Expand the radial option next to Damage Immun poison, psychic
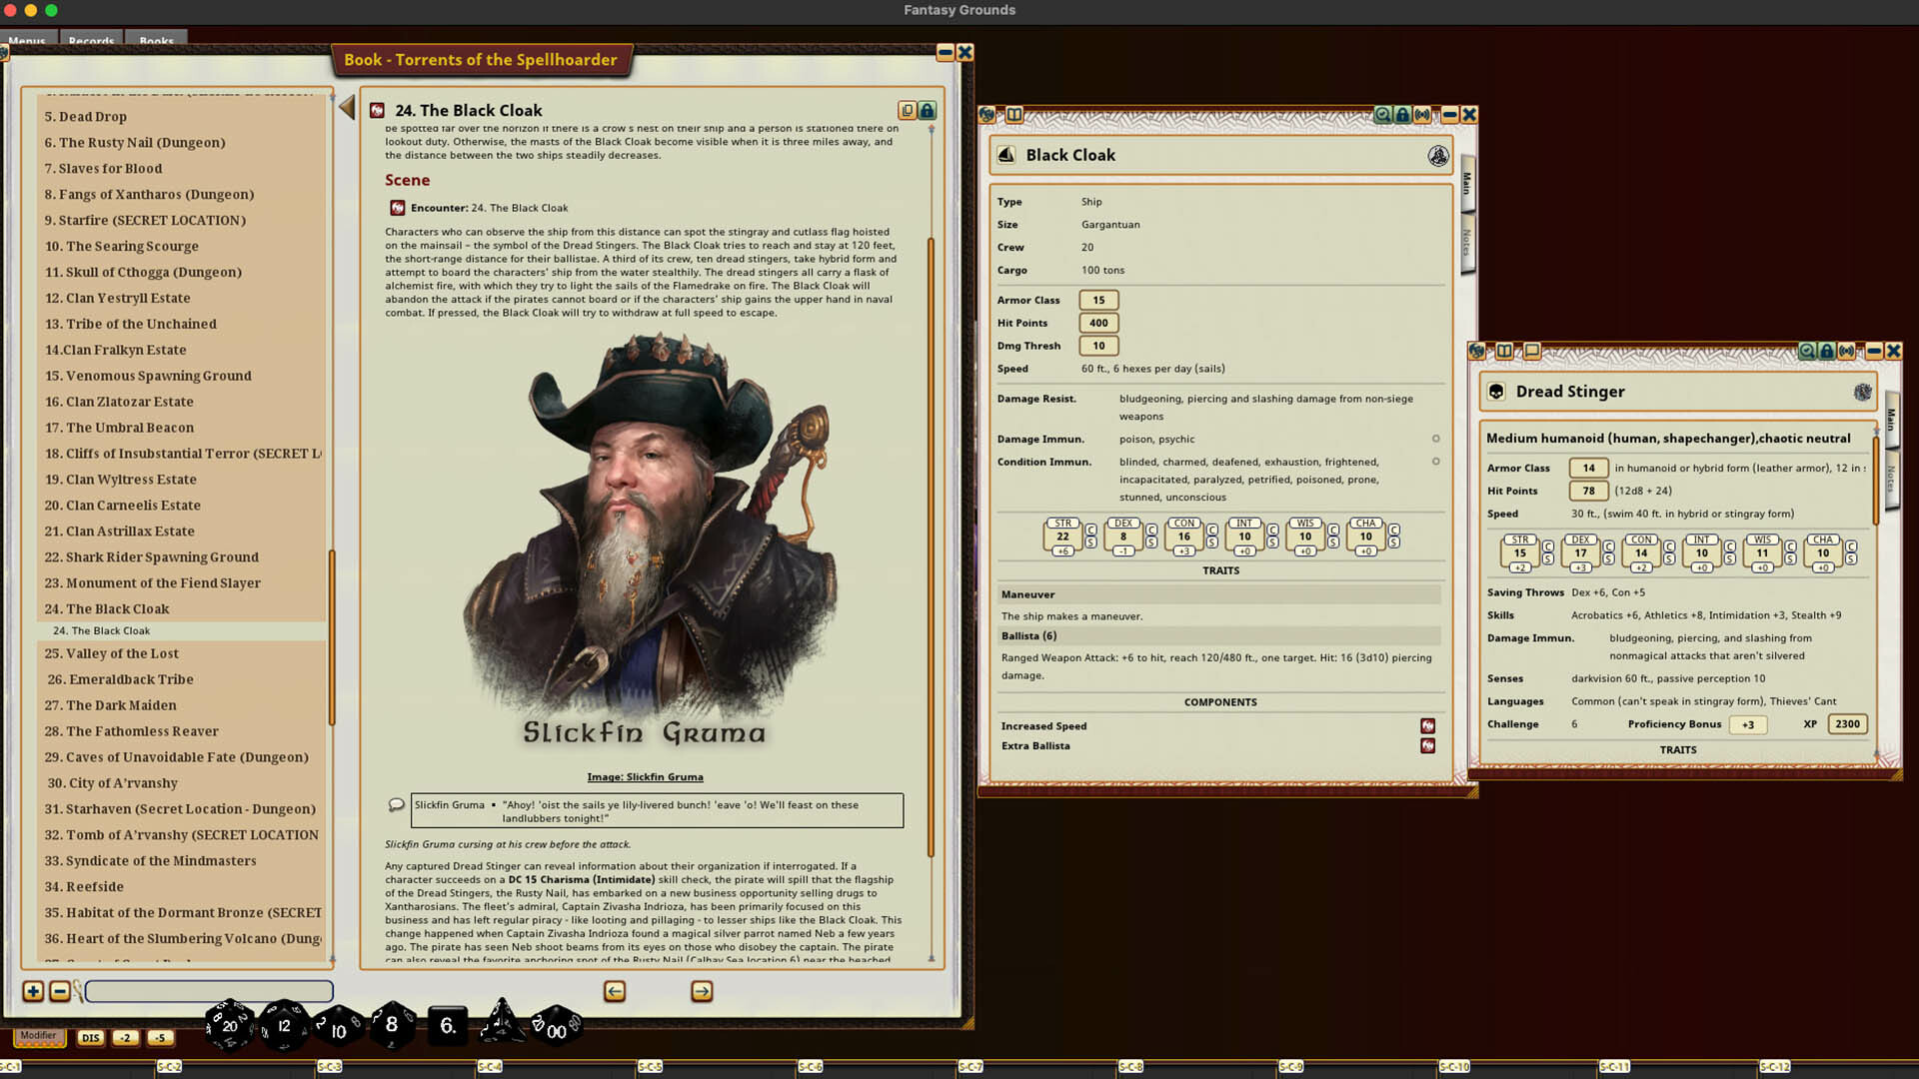 tap(1436, 439)
